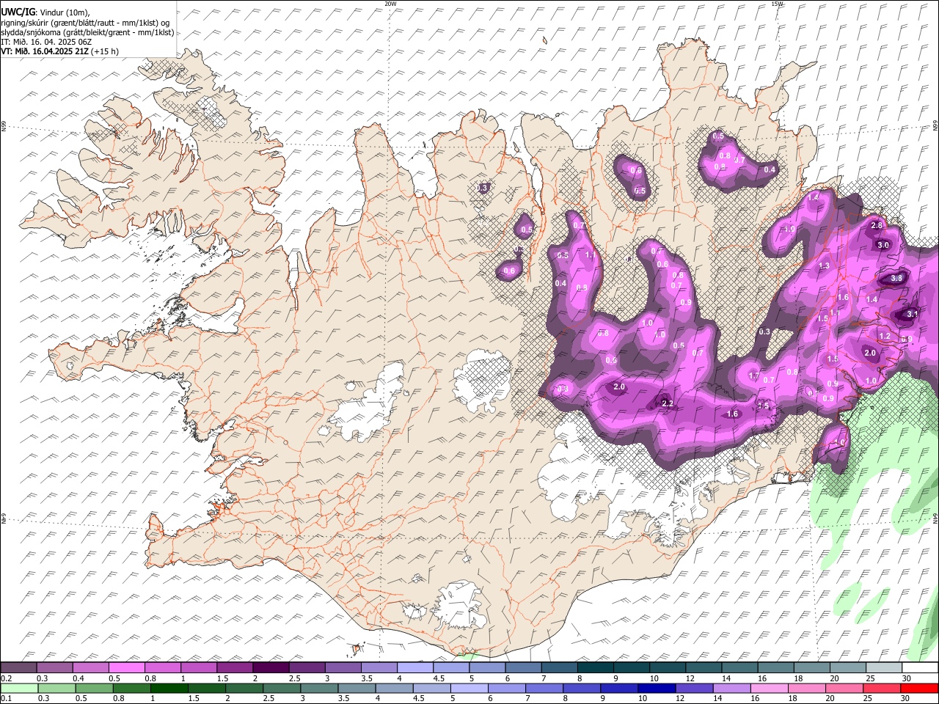Click the 64N latitude label on the right edge

[x=935, y=518]
